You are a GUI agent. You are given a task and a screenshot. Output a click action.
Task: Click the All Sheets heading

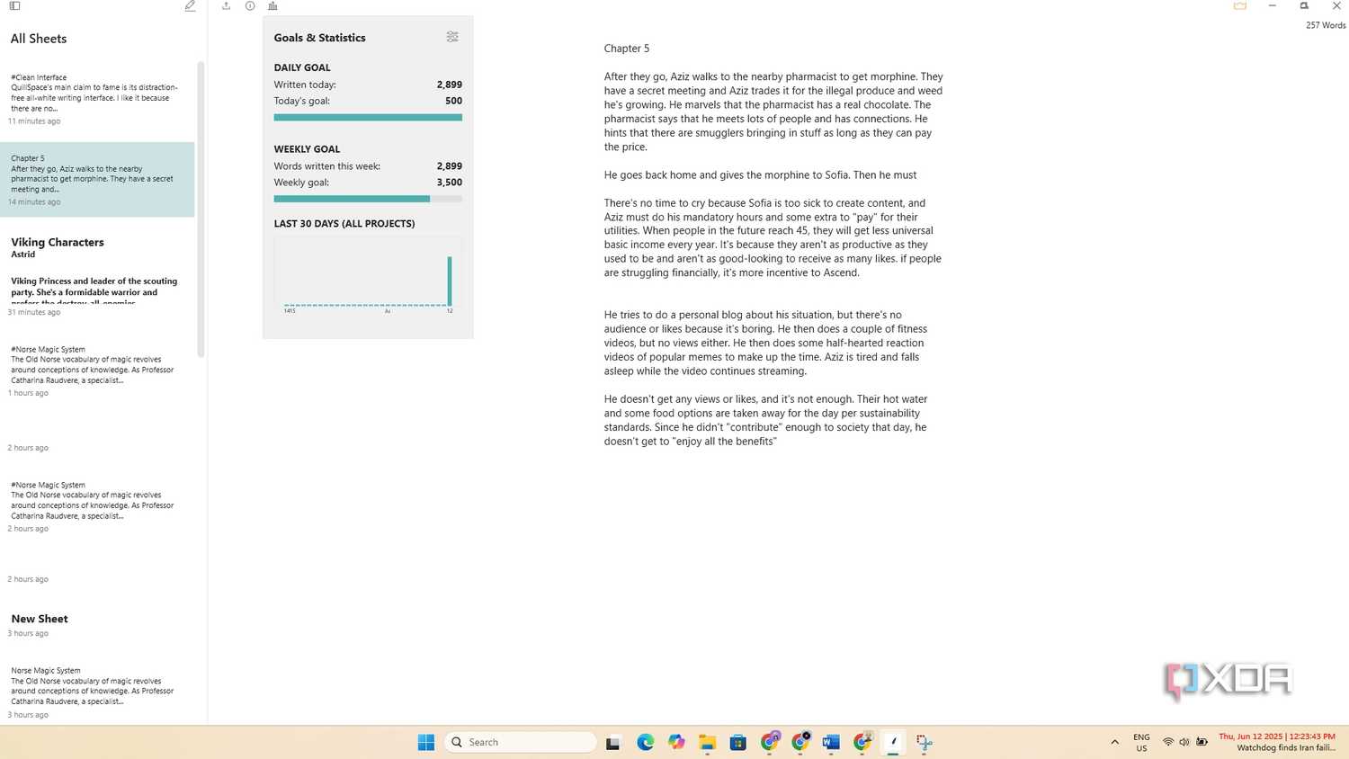pos(39,39)
